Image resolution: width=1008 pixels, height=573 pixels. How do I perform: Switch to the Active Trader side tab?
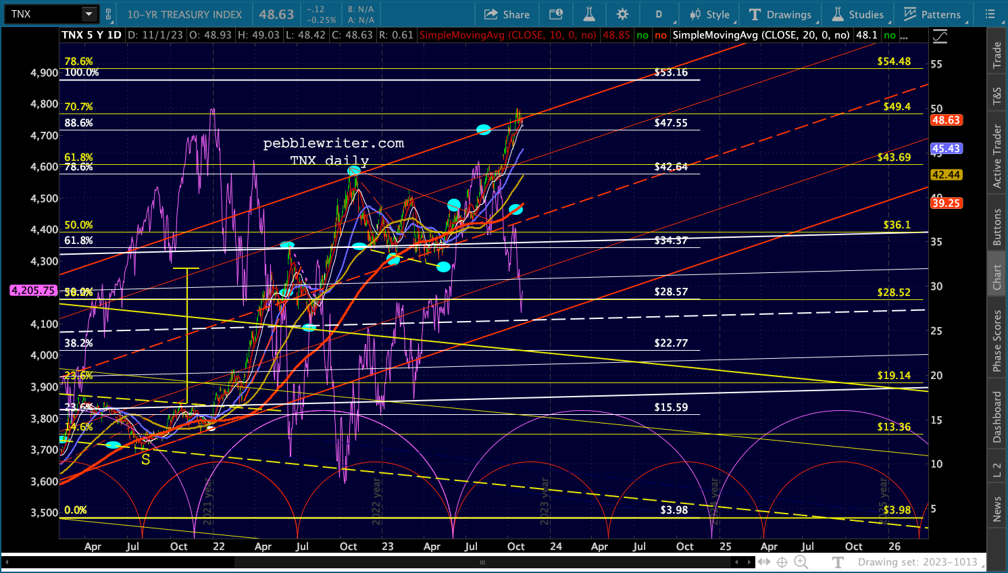pyautogui.click(x=997, y=155)
